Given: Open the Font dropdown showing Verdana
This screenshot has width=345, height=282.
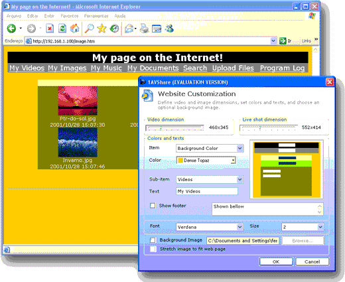Looking at the screenshot, I should pos(240,227).
